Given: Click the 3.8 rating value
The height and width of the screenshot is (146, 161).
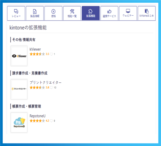Looking at the screenshot, I should click(47, 87).
